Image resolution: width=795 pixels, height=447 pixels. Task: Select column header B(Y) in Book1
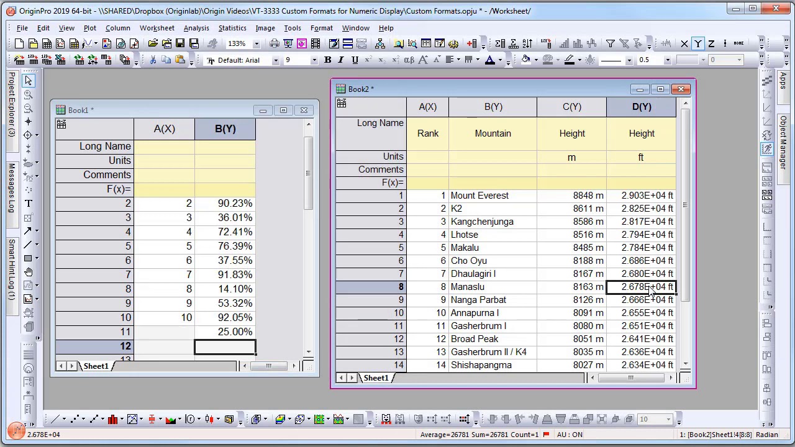(x=225, y=129)
